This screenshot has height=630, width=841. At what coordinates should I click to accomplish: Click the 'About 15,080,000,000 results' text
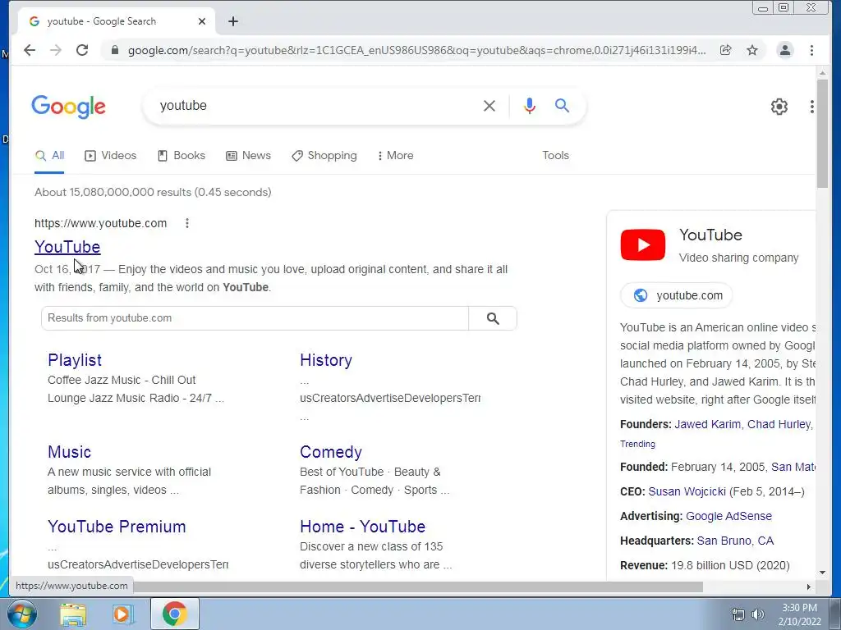153,192
